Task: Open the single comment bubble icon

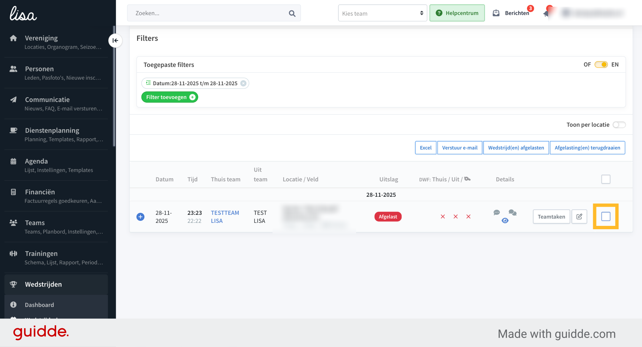Action: 497,212
